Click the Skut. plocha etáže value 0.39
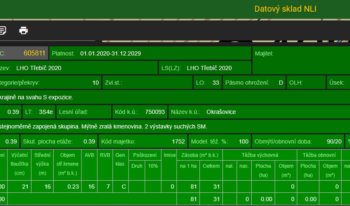Screen dimensions: 350x206 (89, 141)
